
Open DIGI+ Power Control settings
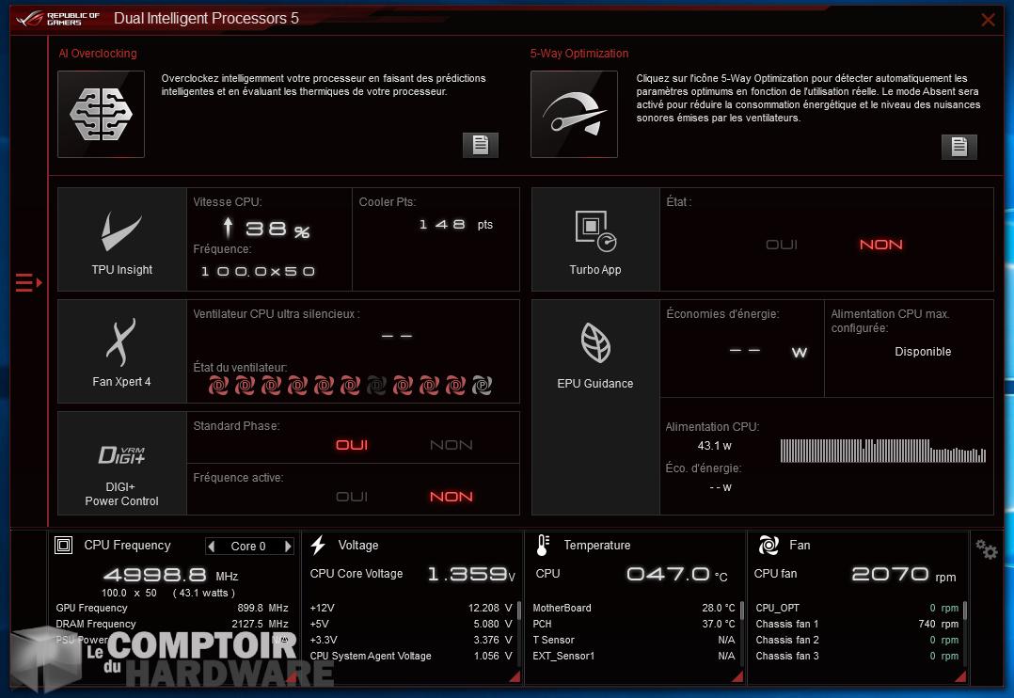tap(122, 463)
